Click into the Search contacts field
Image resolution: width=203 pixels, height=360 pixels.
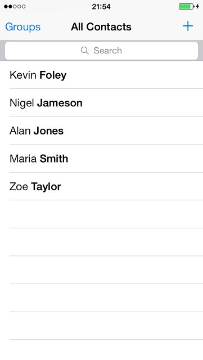(x=101, y=51)
